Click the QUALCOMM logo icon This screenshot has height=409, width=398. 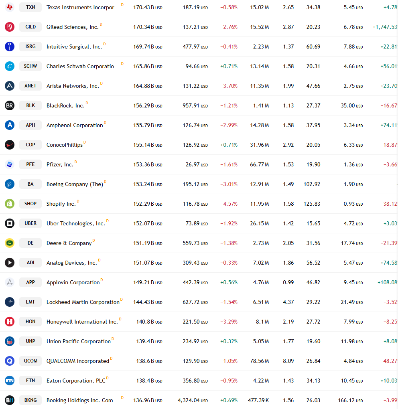pyautogui.click(x=10, y=361)
